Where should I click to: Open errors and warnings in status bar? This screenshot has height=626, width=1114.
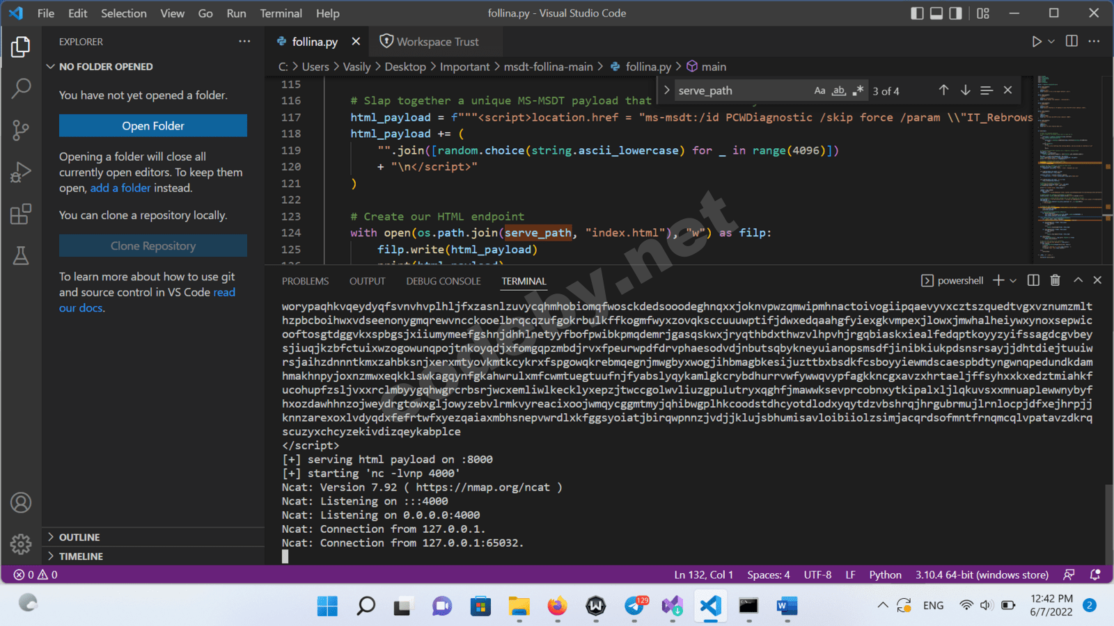point(36,575)
